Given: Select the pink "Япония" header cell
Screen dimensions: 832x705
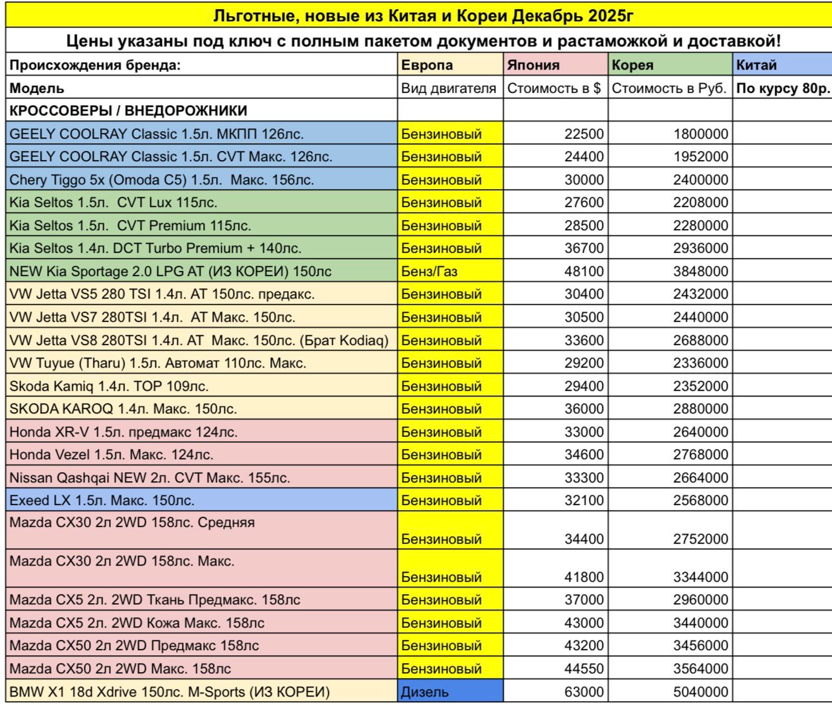Looking at the screenshot, I should tap(555, 65).
